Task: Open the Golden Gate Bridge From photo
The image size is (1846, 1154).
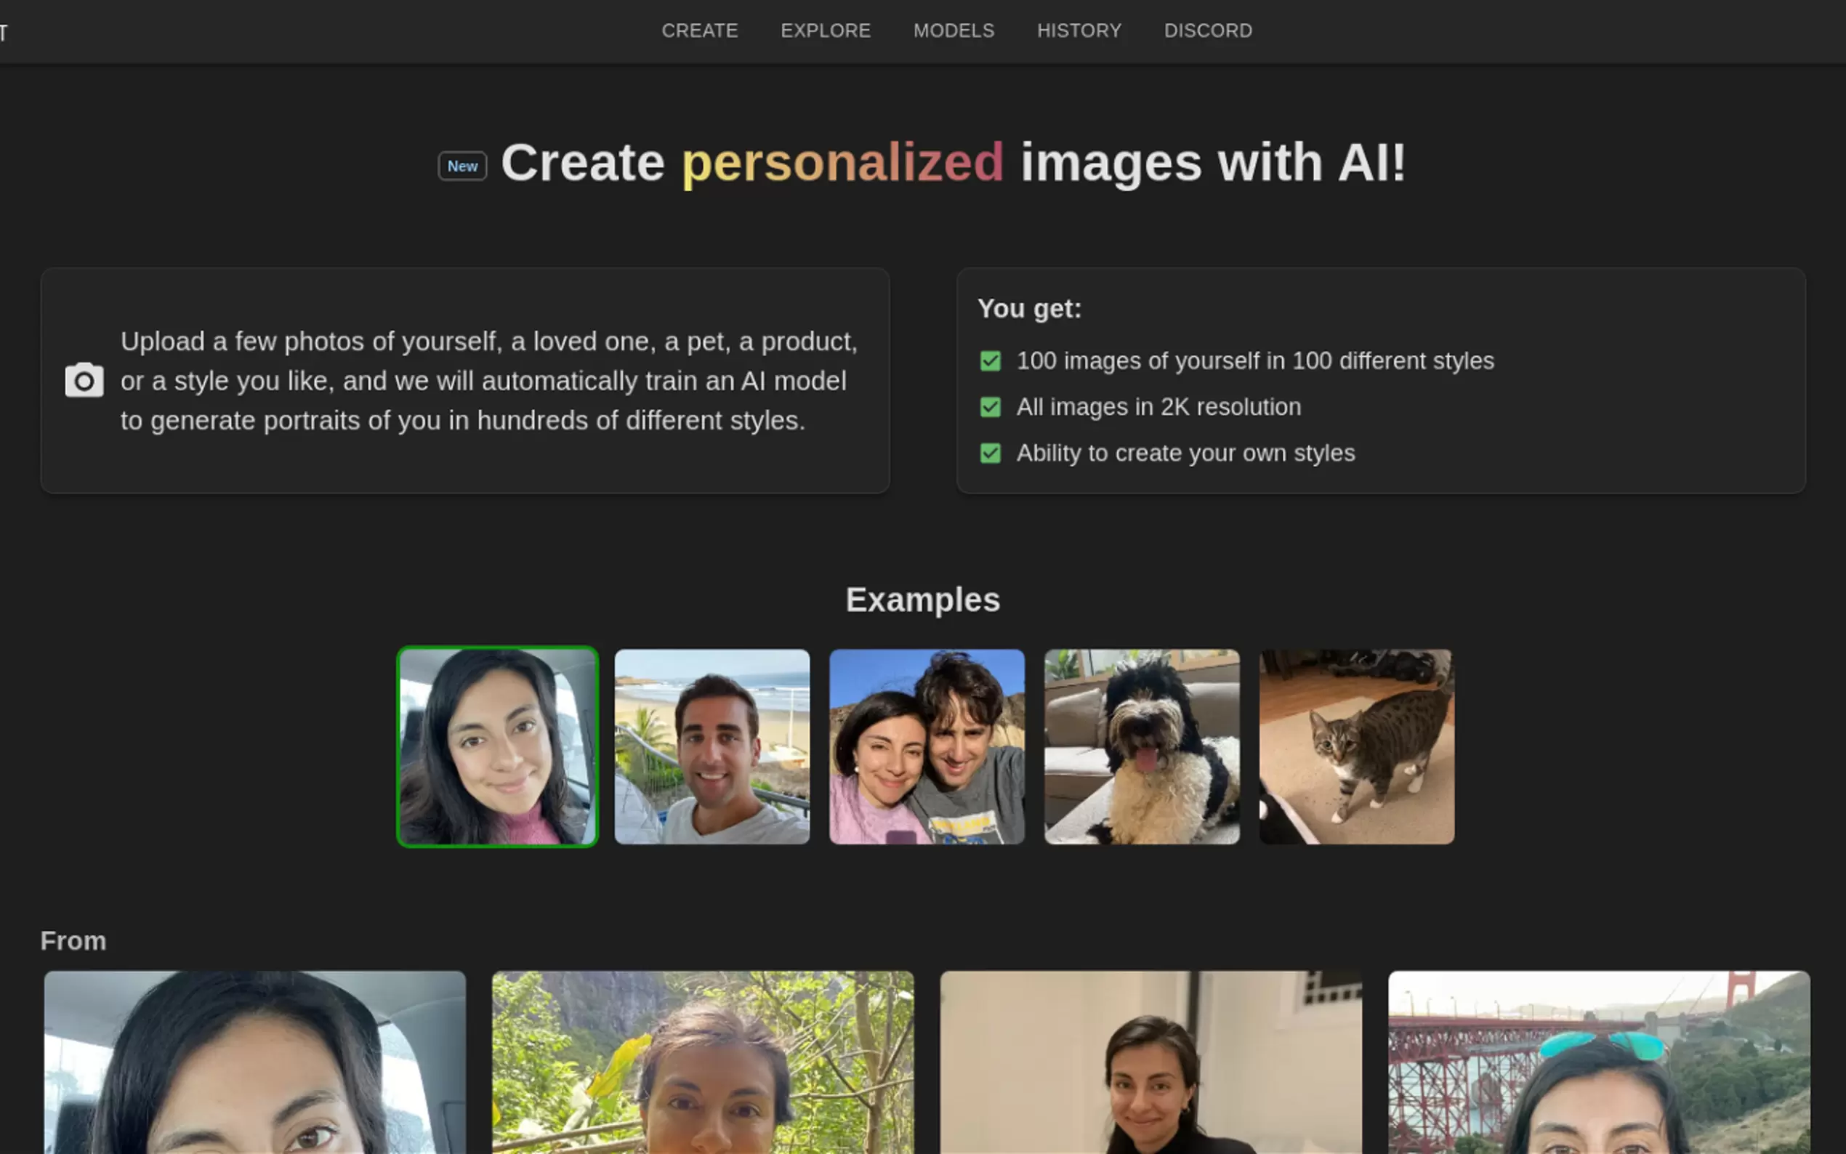Action: coord(1599,1061)
